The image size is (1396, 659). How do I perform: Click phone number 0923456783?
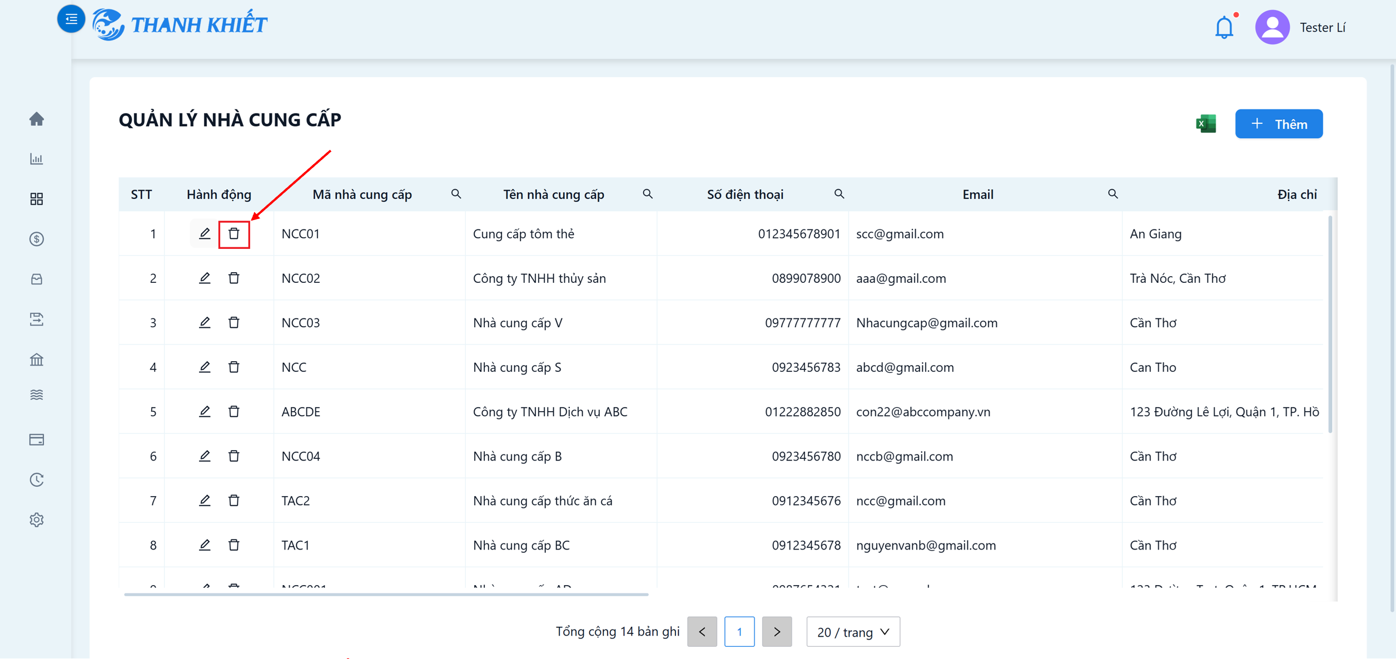pyautogui.click(x=806, y=367)
